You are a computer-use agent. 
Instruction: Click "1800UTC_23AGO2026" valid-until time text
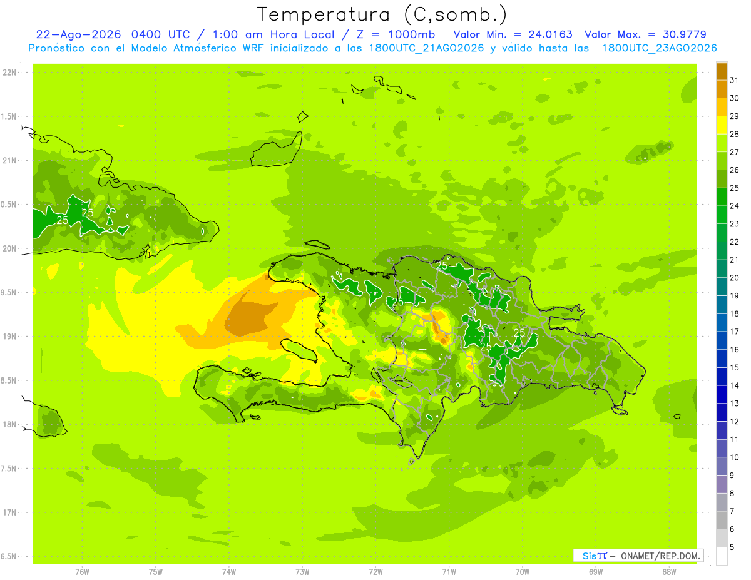(x=659, y=48)
